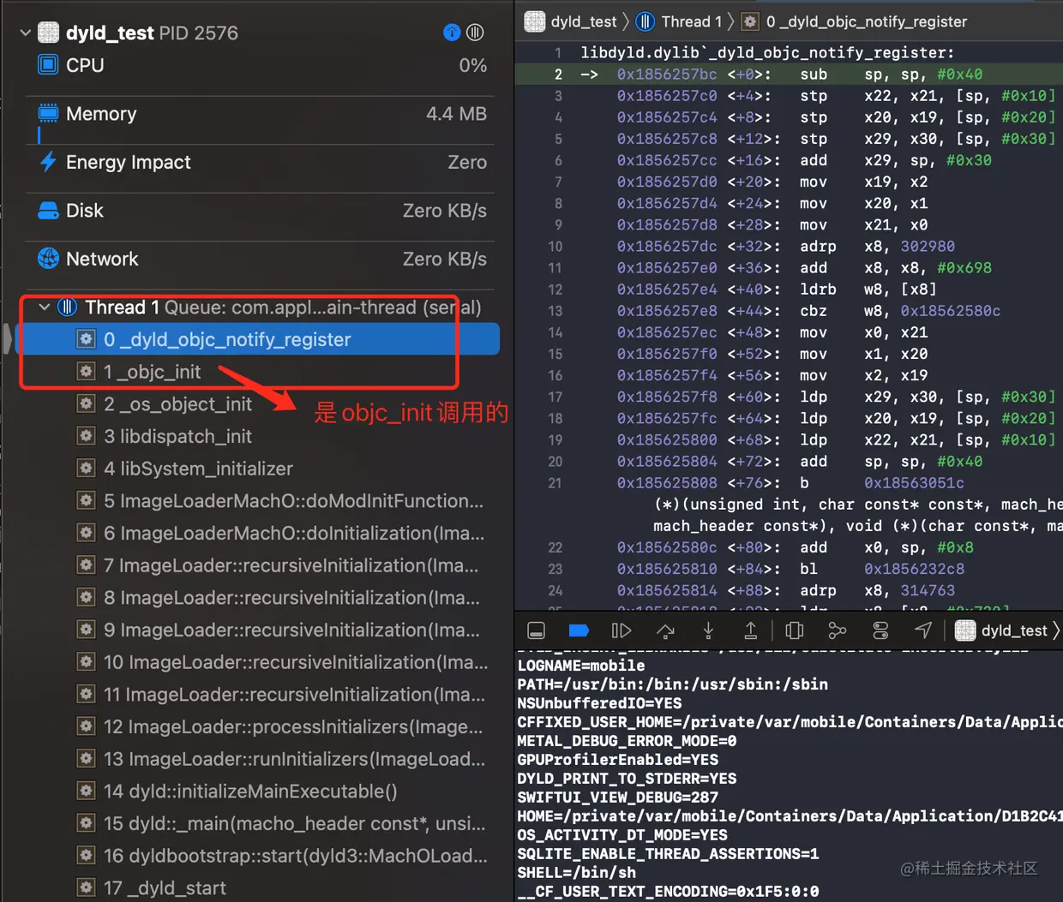
Task: Click frame gear icon for frame 11
Action: coord(87,694)
